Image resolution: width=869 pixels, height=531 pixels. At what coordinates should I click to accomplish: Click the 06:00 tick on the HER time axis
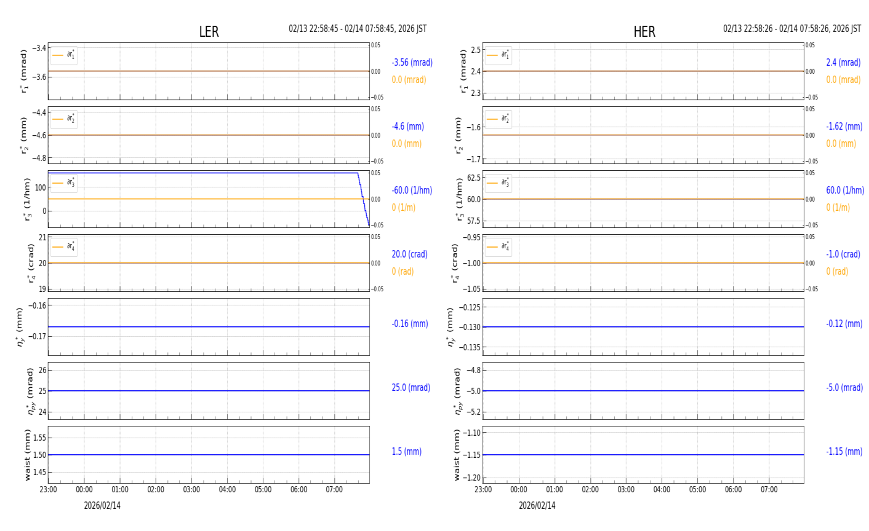733,490
